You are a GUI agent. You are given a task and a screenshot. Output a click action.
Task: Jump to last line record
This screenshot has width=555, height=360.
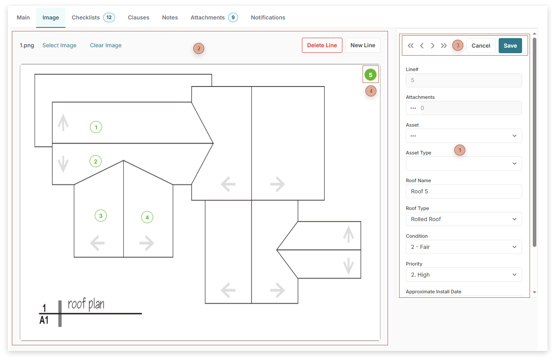pyautogui.click(x=444, y=46)
